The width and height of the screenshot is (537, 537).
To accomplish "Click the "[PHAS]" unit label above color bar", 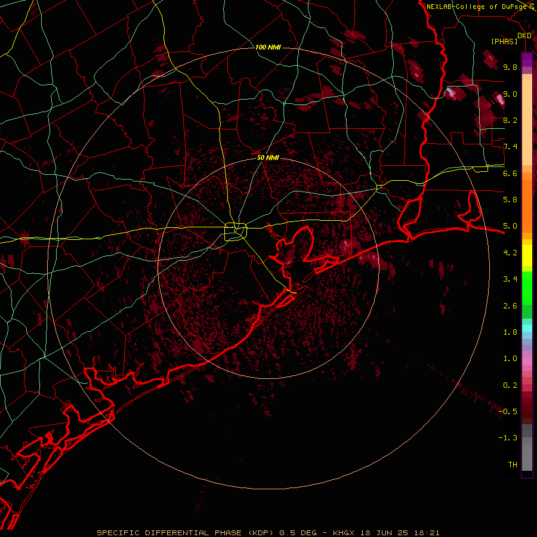I will [504, 41].
